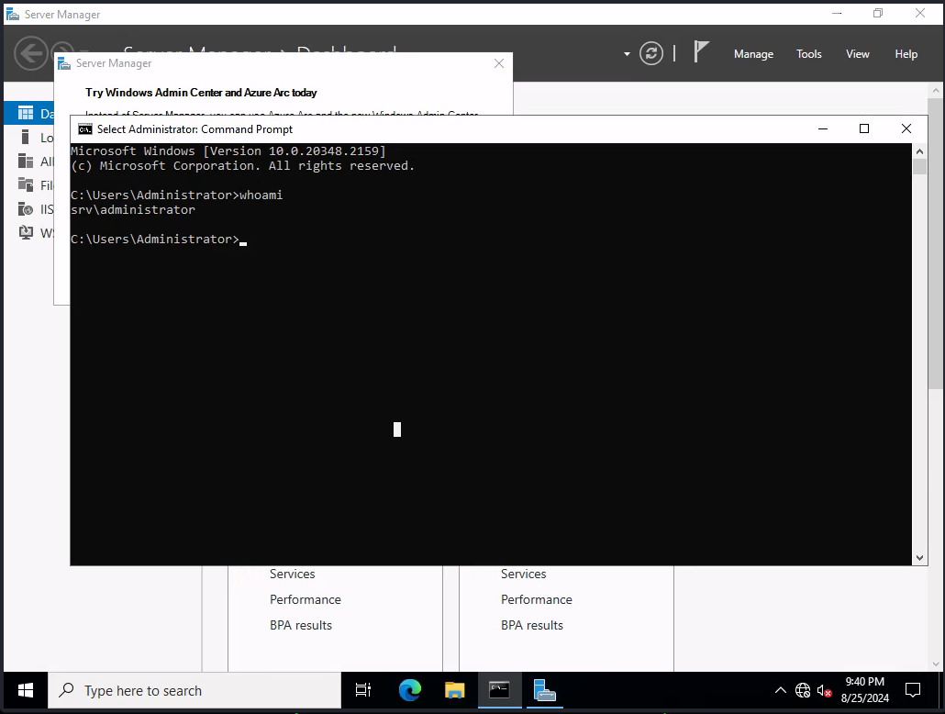
Task: Expand the breadcrumb dropdown arrow near refresh
Action: pyautogui.click(x=627, y=54)
